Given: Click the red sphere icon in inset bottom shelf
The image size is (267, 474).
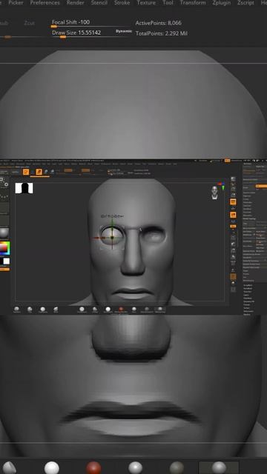Looking at the screenshot, I should click(x=121, y=310).
